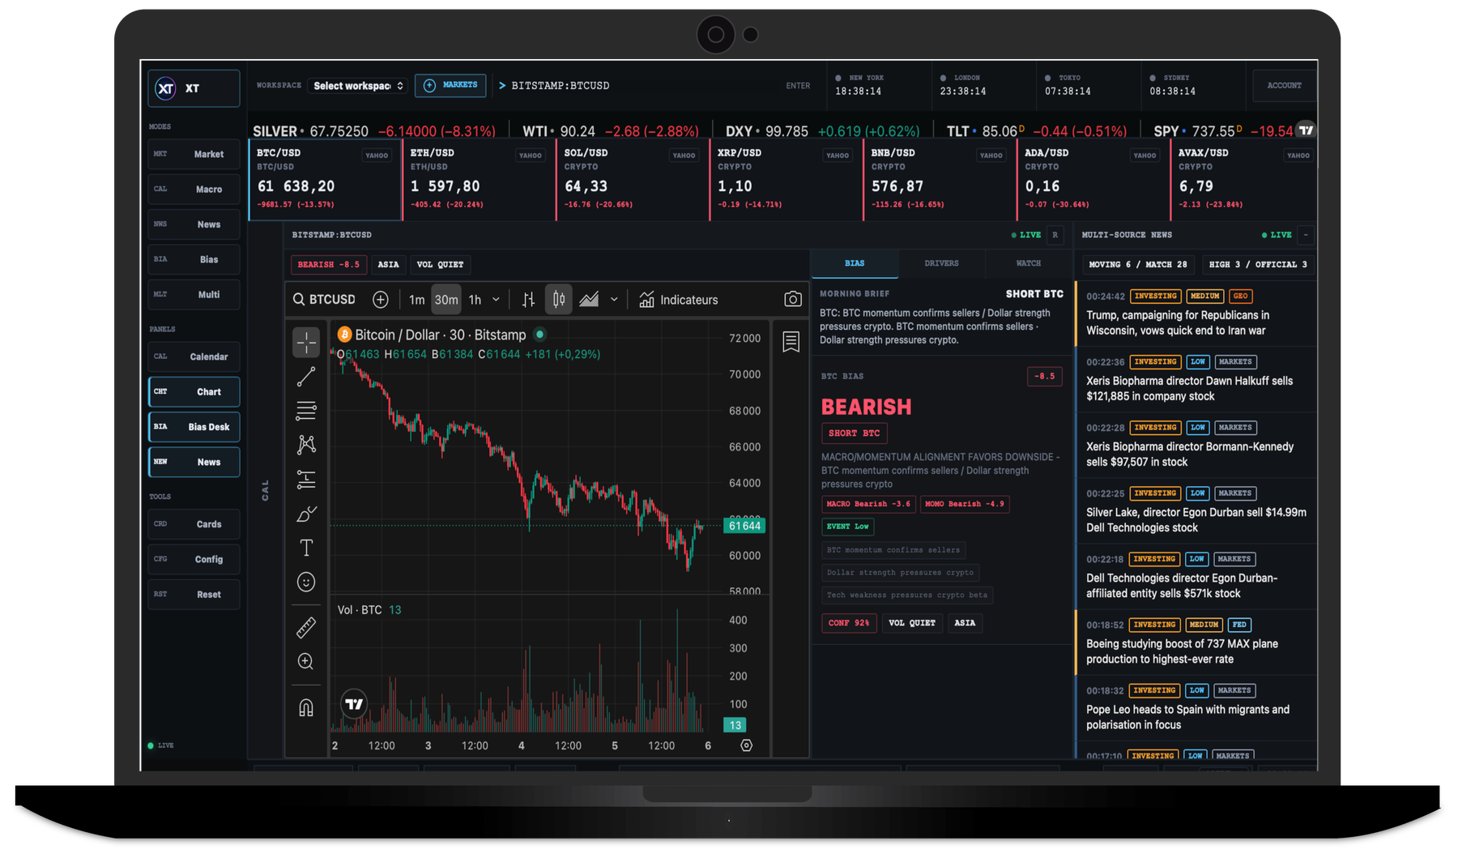This screenshot has height=858, width=1458.
Task: Switch to 1h timeframe
Action: (x=475, y=300)
